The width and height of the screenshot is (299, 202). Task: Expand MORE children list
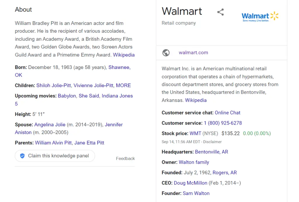124,85
